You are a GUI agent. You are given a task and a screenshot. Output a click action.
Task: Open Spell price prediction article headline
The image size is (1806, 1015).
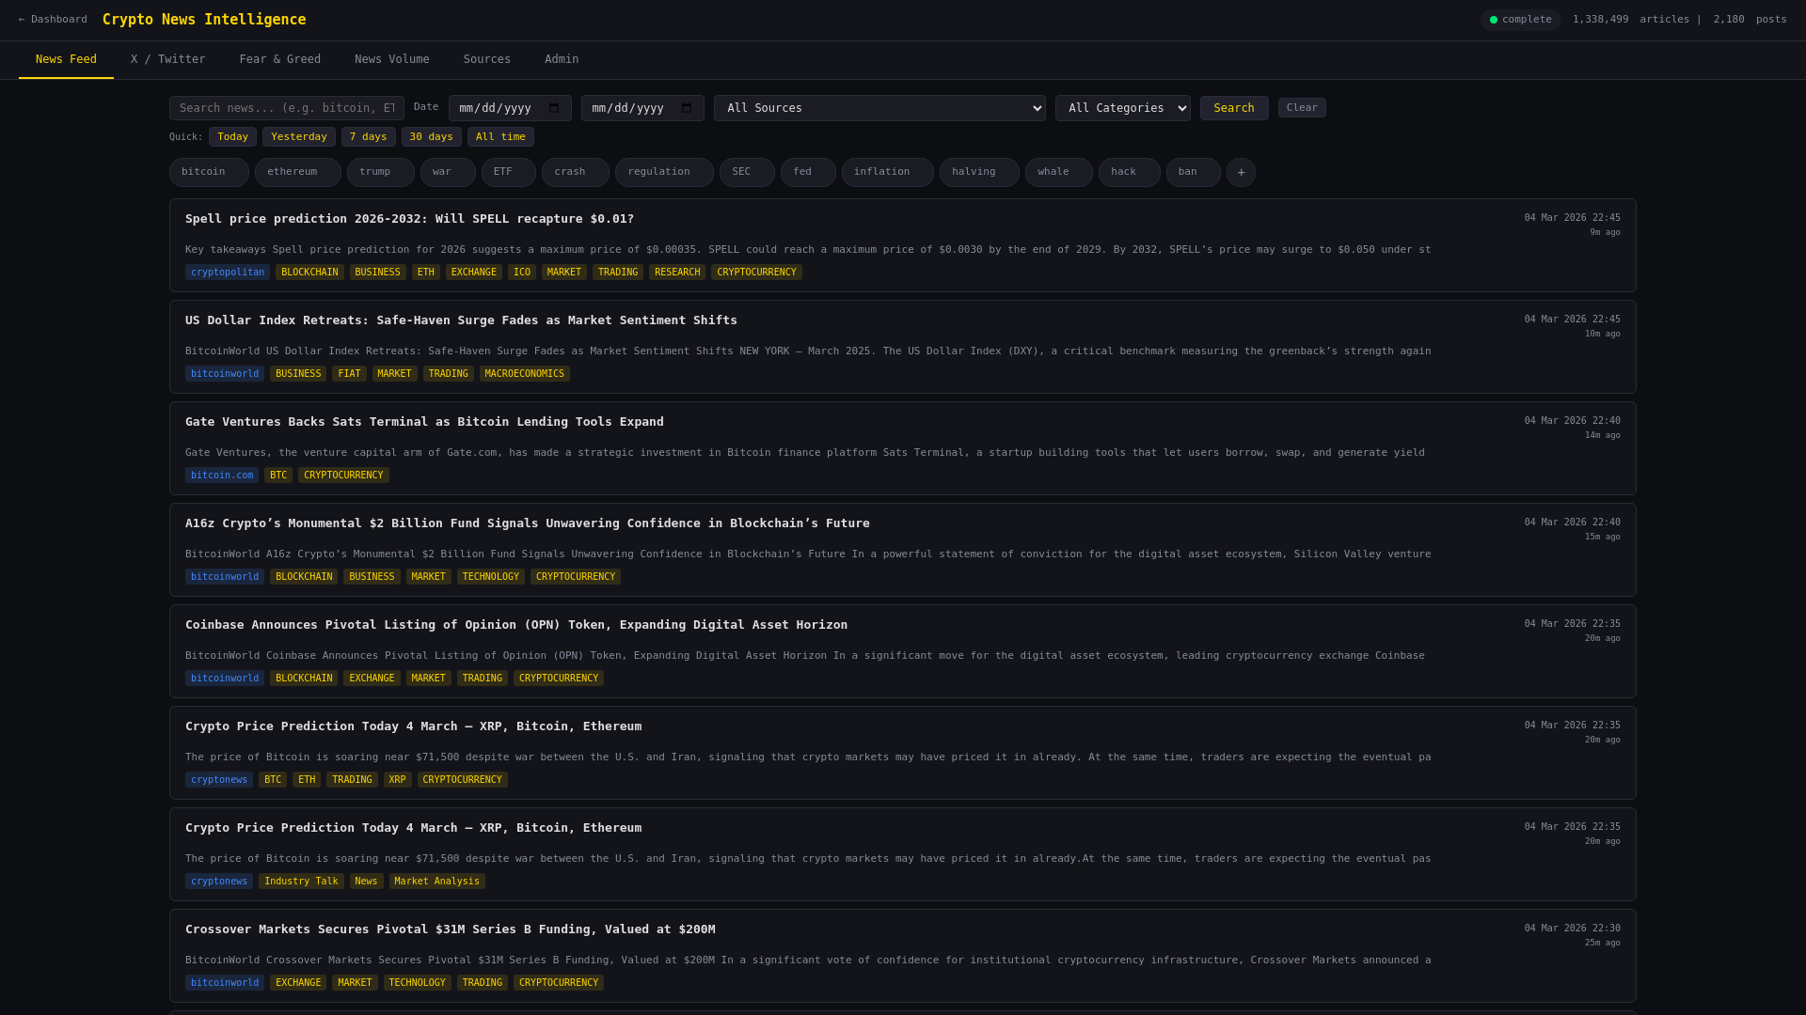(409, 219)
